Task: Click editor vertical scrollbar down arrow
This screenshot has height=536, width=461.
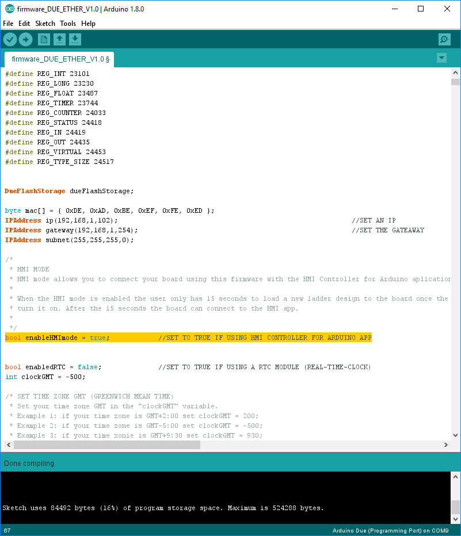Action: click(455, 435)
